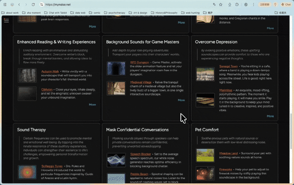Screen dimensions: 294x185
Task: Click the Medieval Village thumbnail image
Action: (x=116, y=88)
